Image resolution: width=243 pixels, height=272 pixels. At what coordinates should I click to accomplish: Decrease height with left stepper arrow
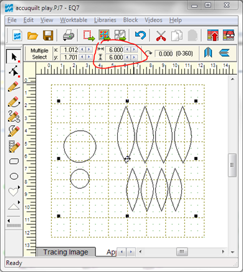[128, 57]
